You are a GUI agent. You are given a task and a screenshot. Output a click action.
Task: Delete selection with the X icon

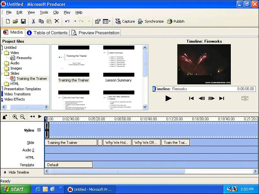(57, 21)
